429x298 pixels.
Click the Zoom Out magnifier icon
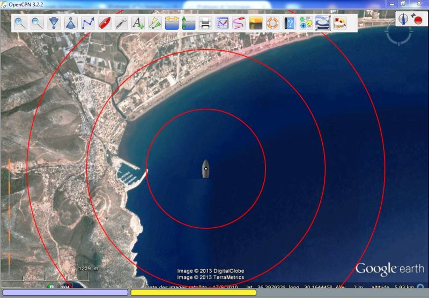tap(37, 23)
